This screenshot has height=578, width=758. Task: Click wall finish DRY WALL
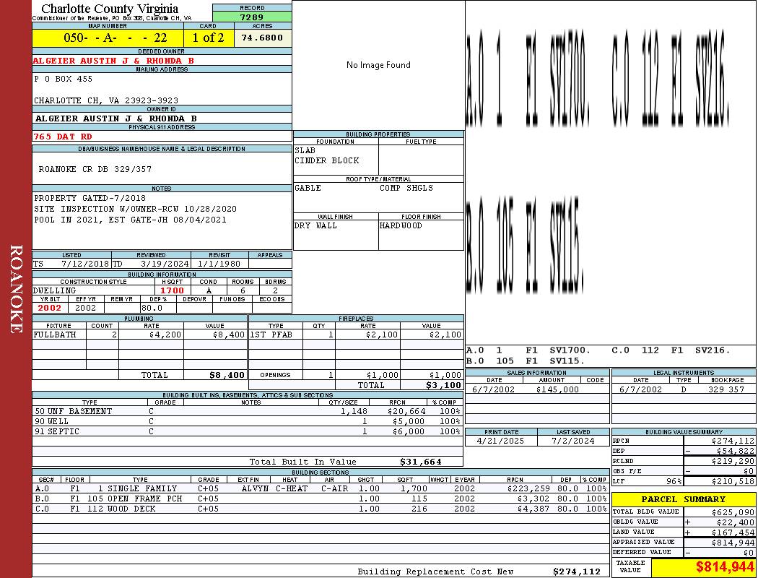(315, 226)
